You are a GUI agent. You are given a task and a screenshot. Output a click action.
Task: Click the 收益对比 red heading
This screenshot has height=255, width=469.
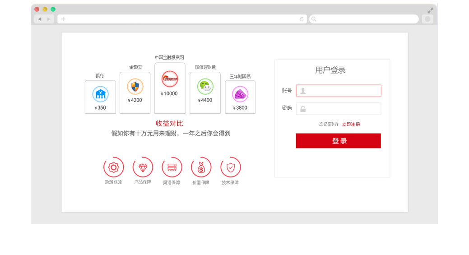pyautogui.click(x=169, y=124)
